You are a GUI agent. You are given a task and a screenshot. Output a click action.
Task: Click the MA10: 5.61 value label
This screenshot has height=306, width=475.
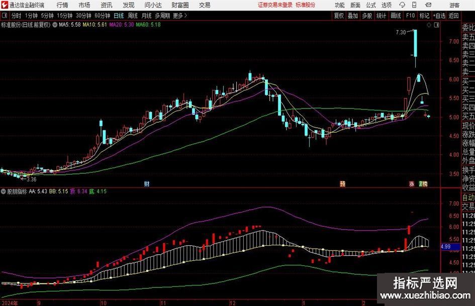click(x=95, y=25)
